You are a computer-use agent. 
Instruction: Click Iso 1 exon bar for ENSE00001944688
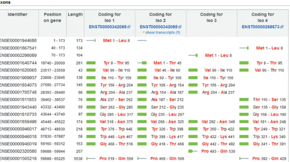pyautogui.click(x=91, y=40)
